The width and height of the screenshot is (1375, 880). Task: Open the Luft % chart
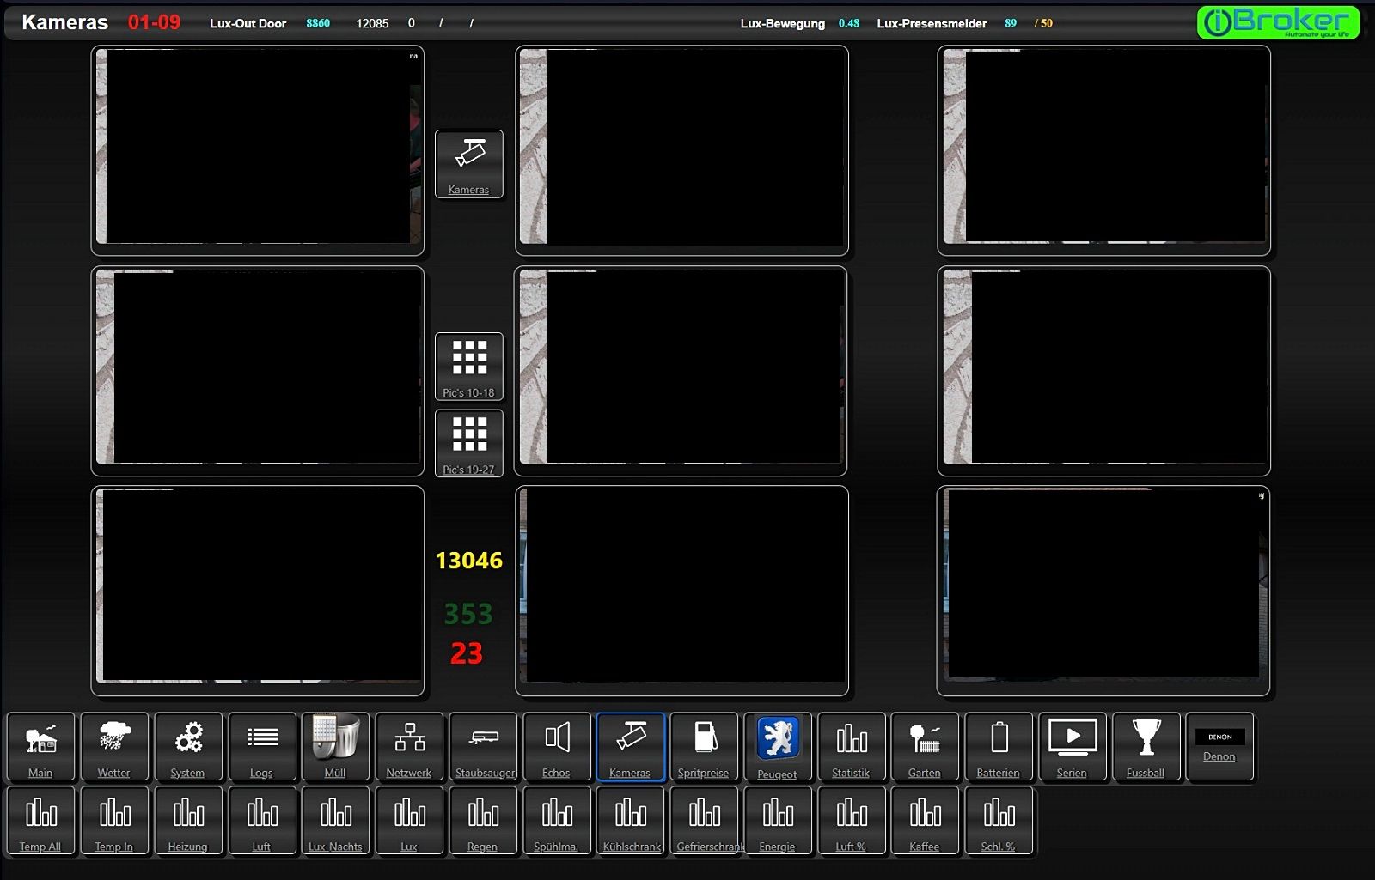[x=852, y=821]
